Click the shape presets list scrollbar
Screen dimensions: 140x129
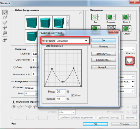[x=68, y=22]
